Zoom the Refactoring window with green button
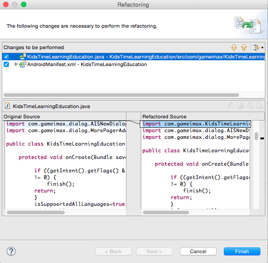Viewport: 268px width, 263px height. click(24, 4)
